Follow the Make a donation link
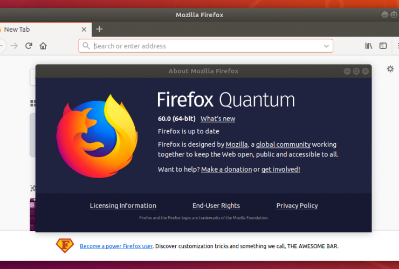Viewport: 399px width, 269px height. (226, 169)
